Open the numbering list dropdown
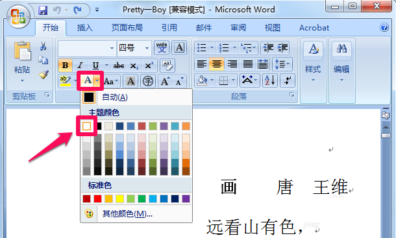The image size is (396, 238). 234,47
